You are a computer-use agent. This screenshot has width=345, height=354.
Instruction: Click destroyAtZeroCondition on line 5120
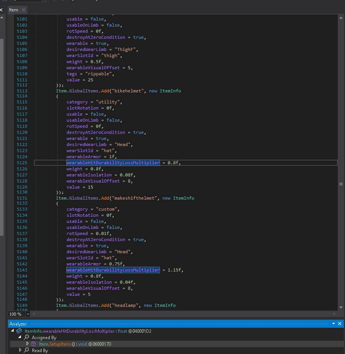(x=96, y=133)
